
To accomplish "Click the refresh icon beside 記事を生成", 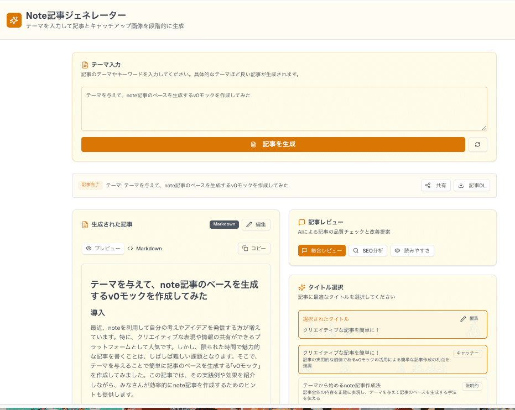I will (477, 144).
